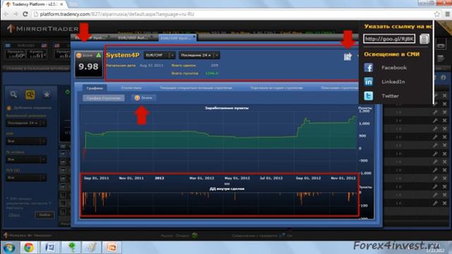Click the MirrorTrader logo
The height and width of the screenshot is (254, 452).
tap(42, 28)
